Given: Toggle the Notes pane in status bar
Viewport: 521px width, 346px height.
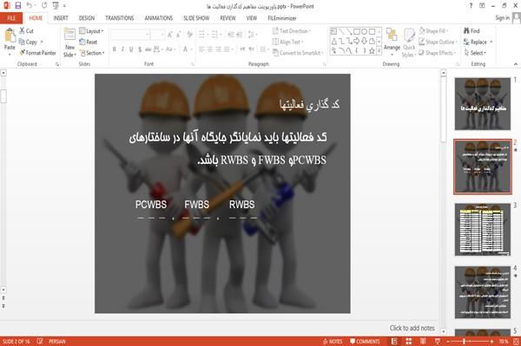Looking at the screenshot, I should [333, 342].
